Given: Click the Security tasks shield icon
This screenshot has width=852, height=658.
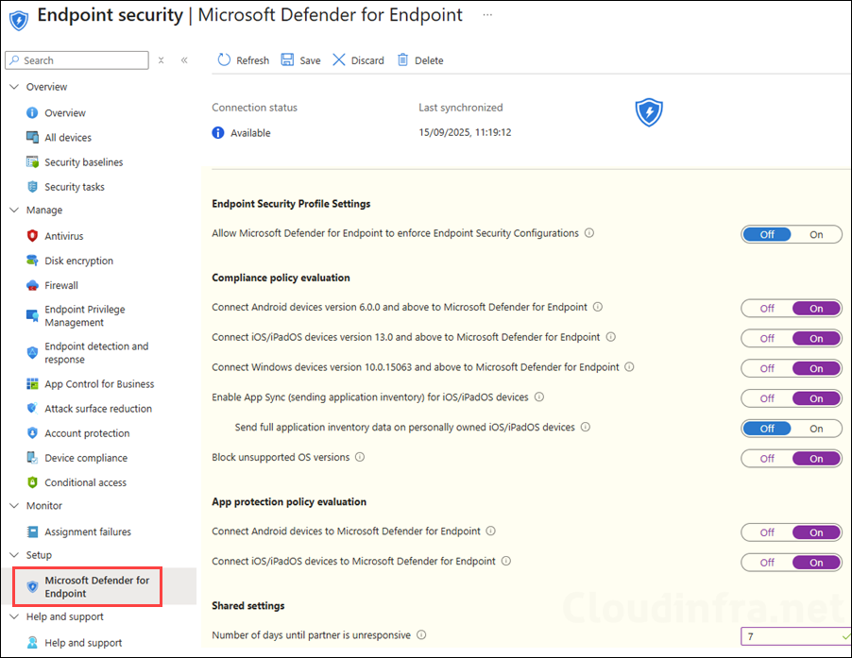Looking at the screenshot, I should click(x=33, y=187).
